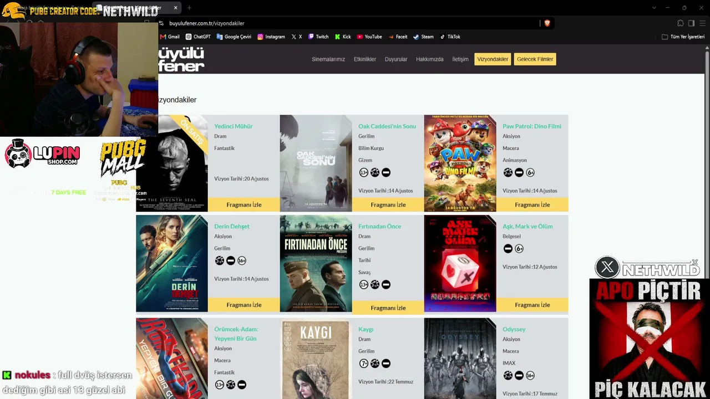
Task: Open the browser extensions puzzle icon
Action: 681,23
